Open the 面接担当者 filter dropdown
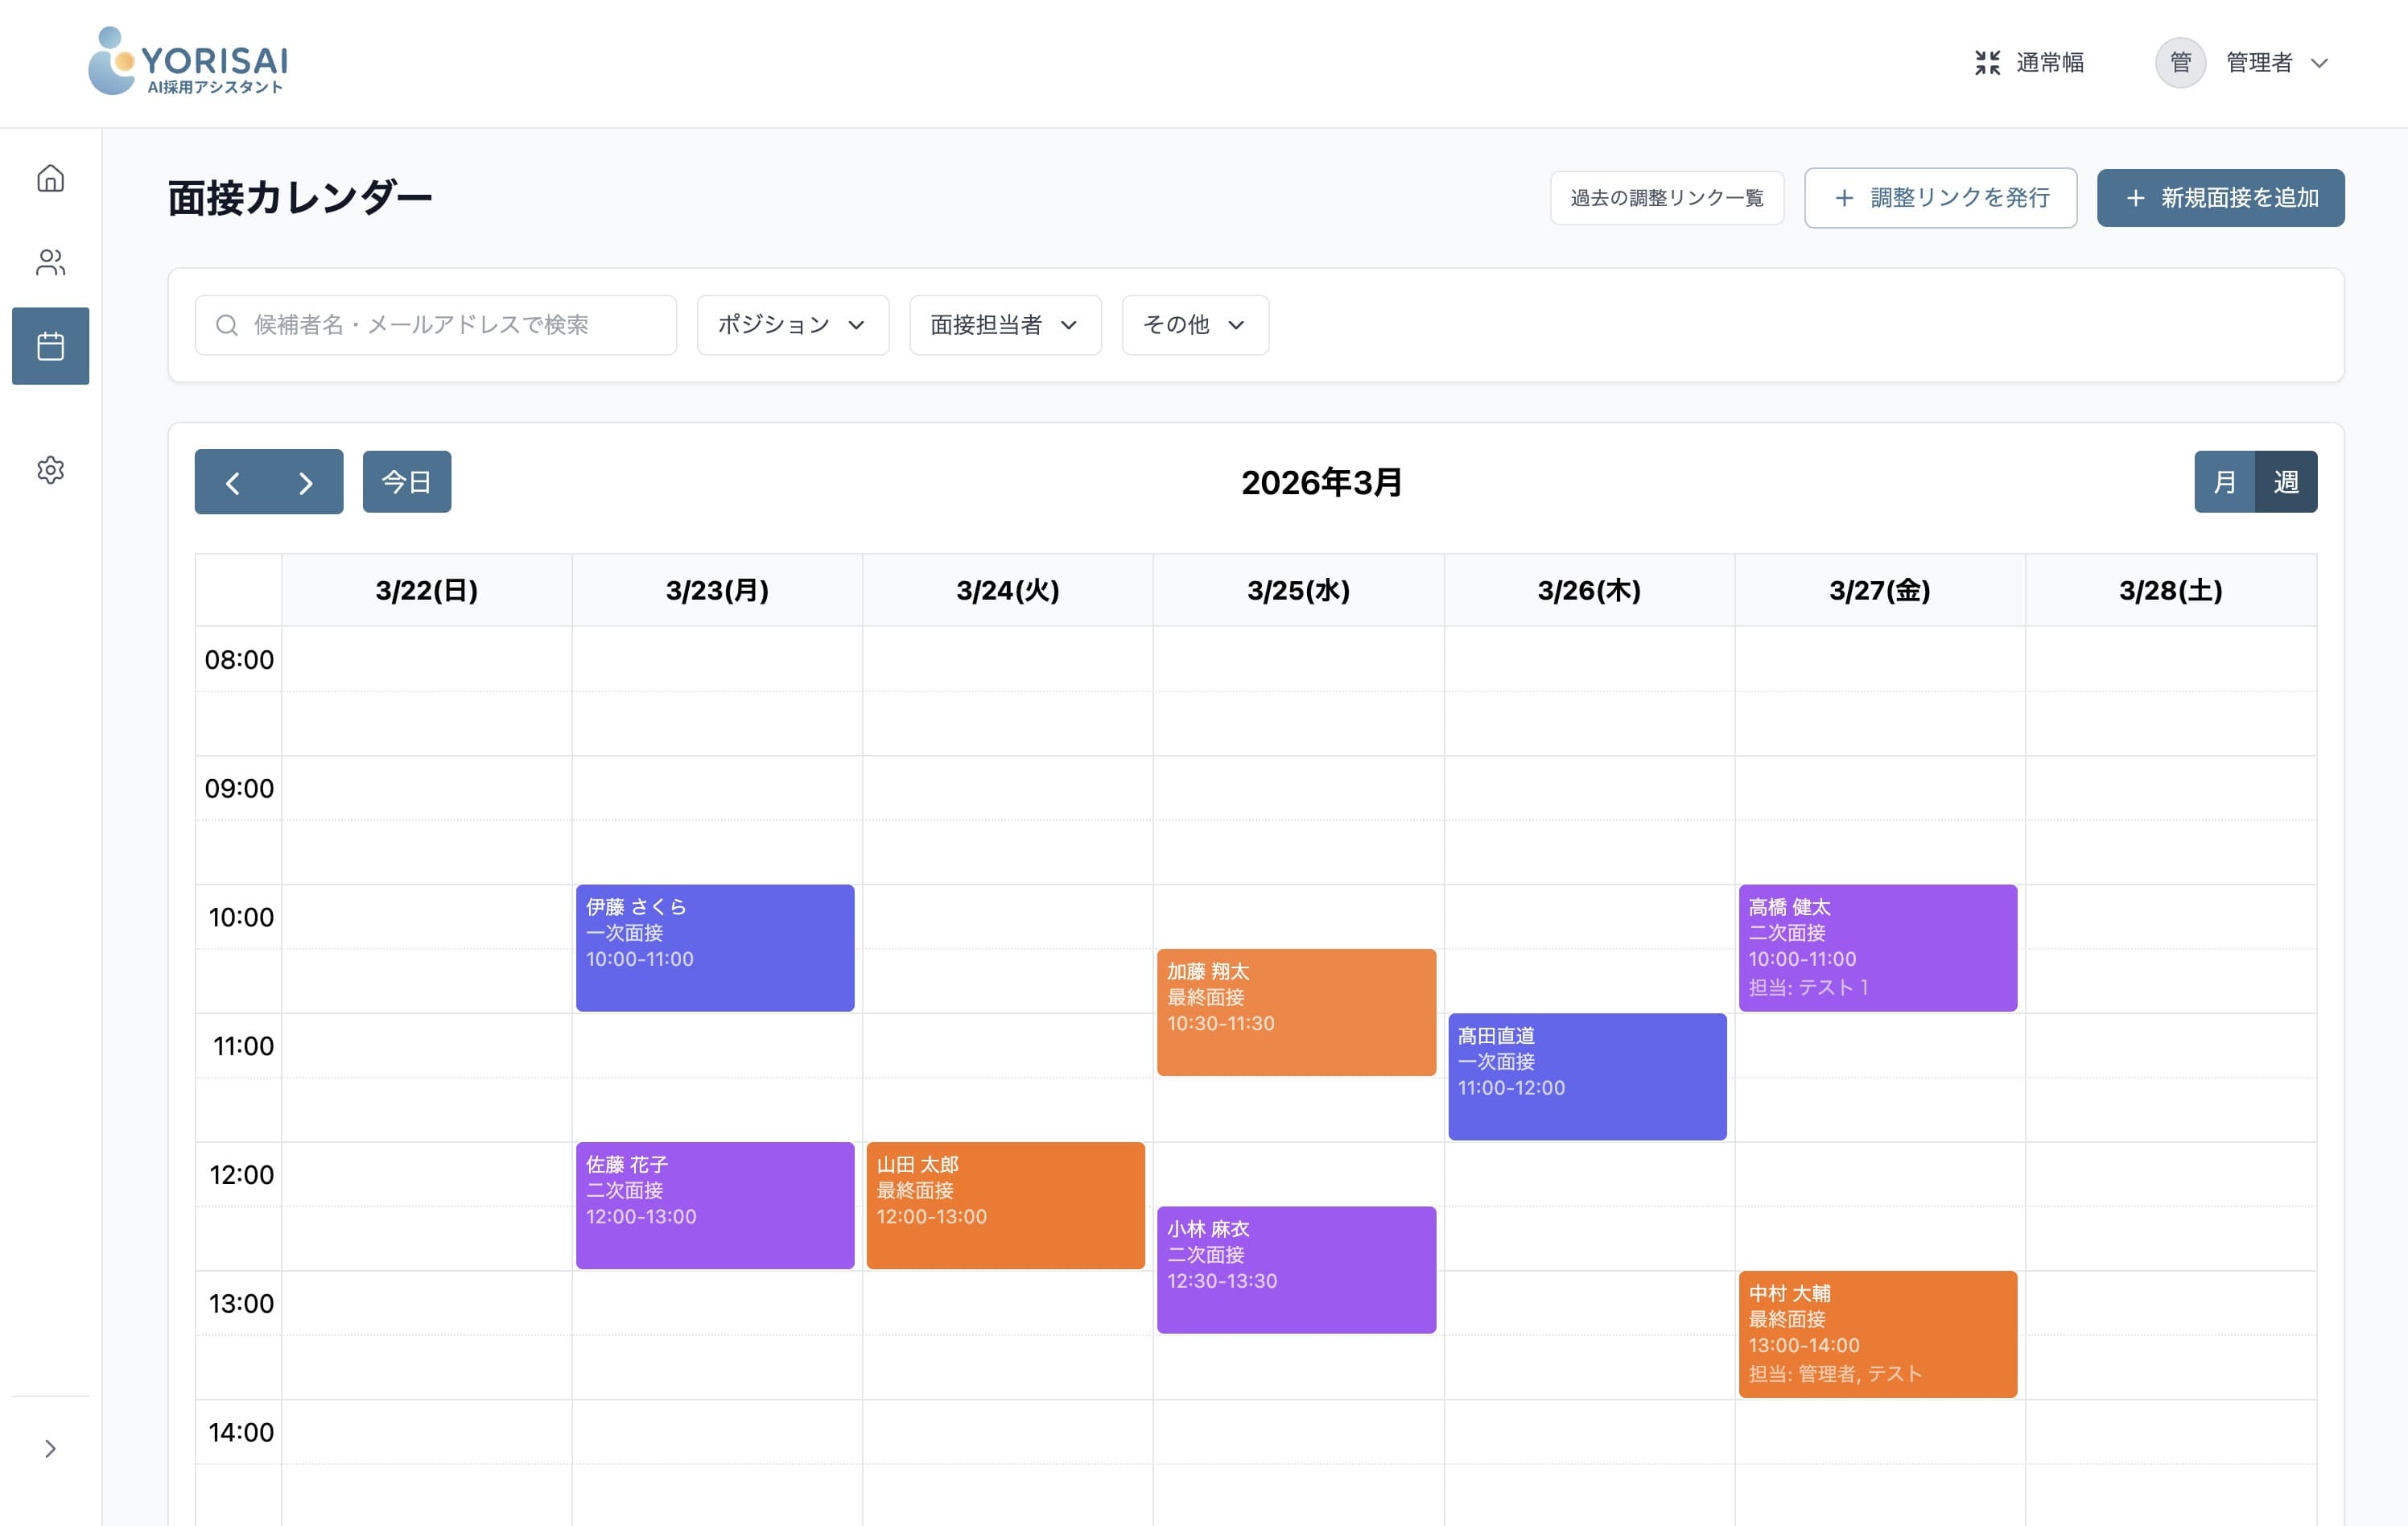Viewport: 2408px width, 1526px height. point(1005,325)
